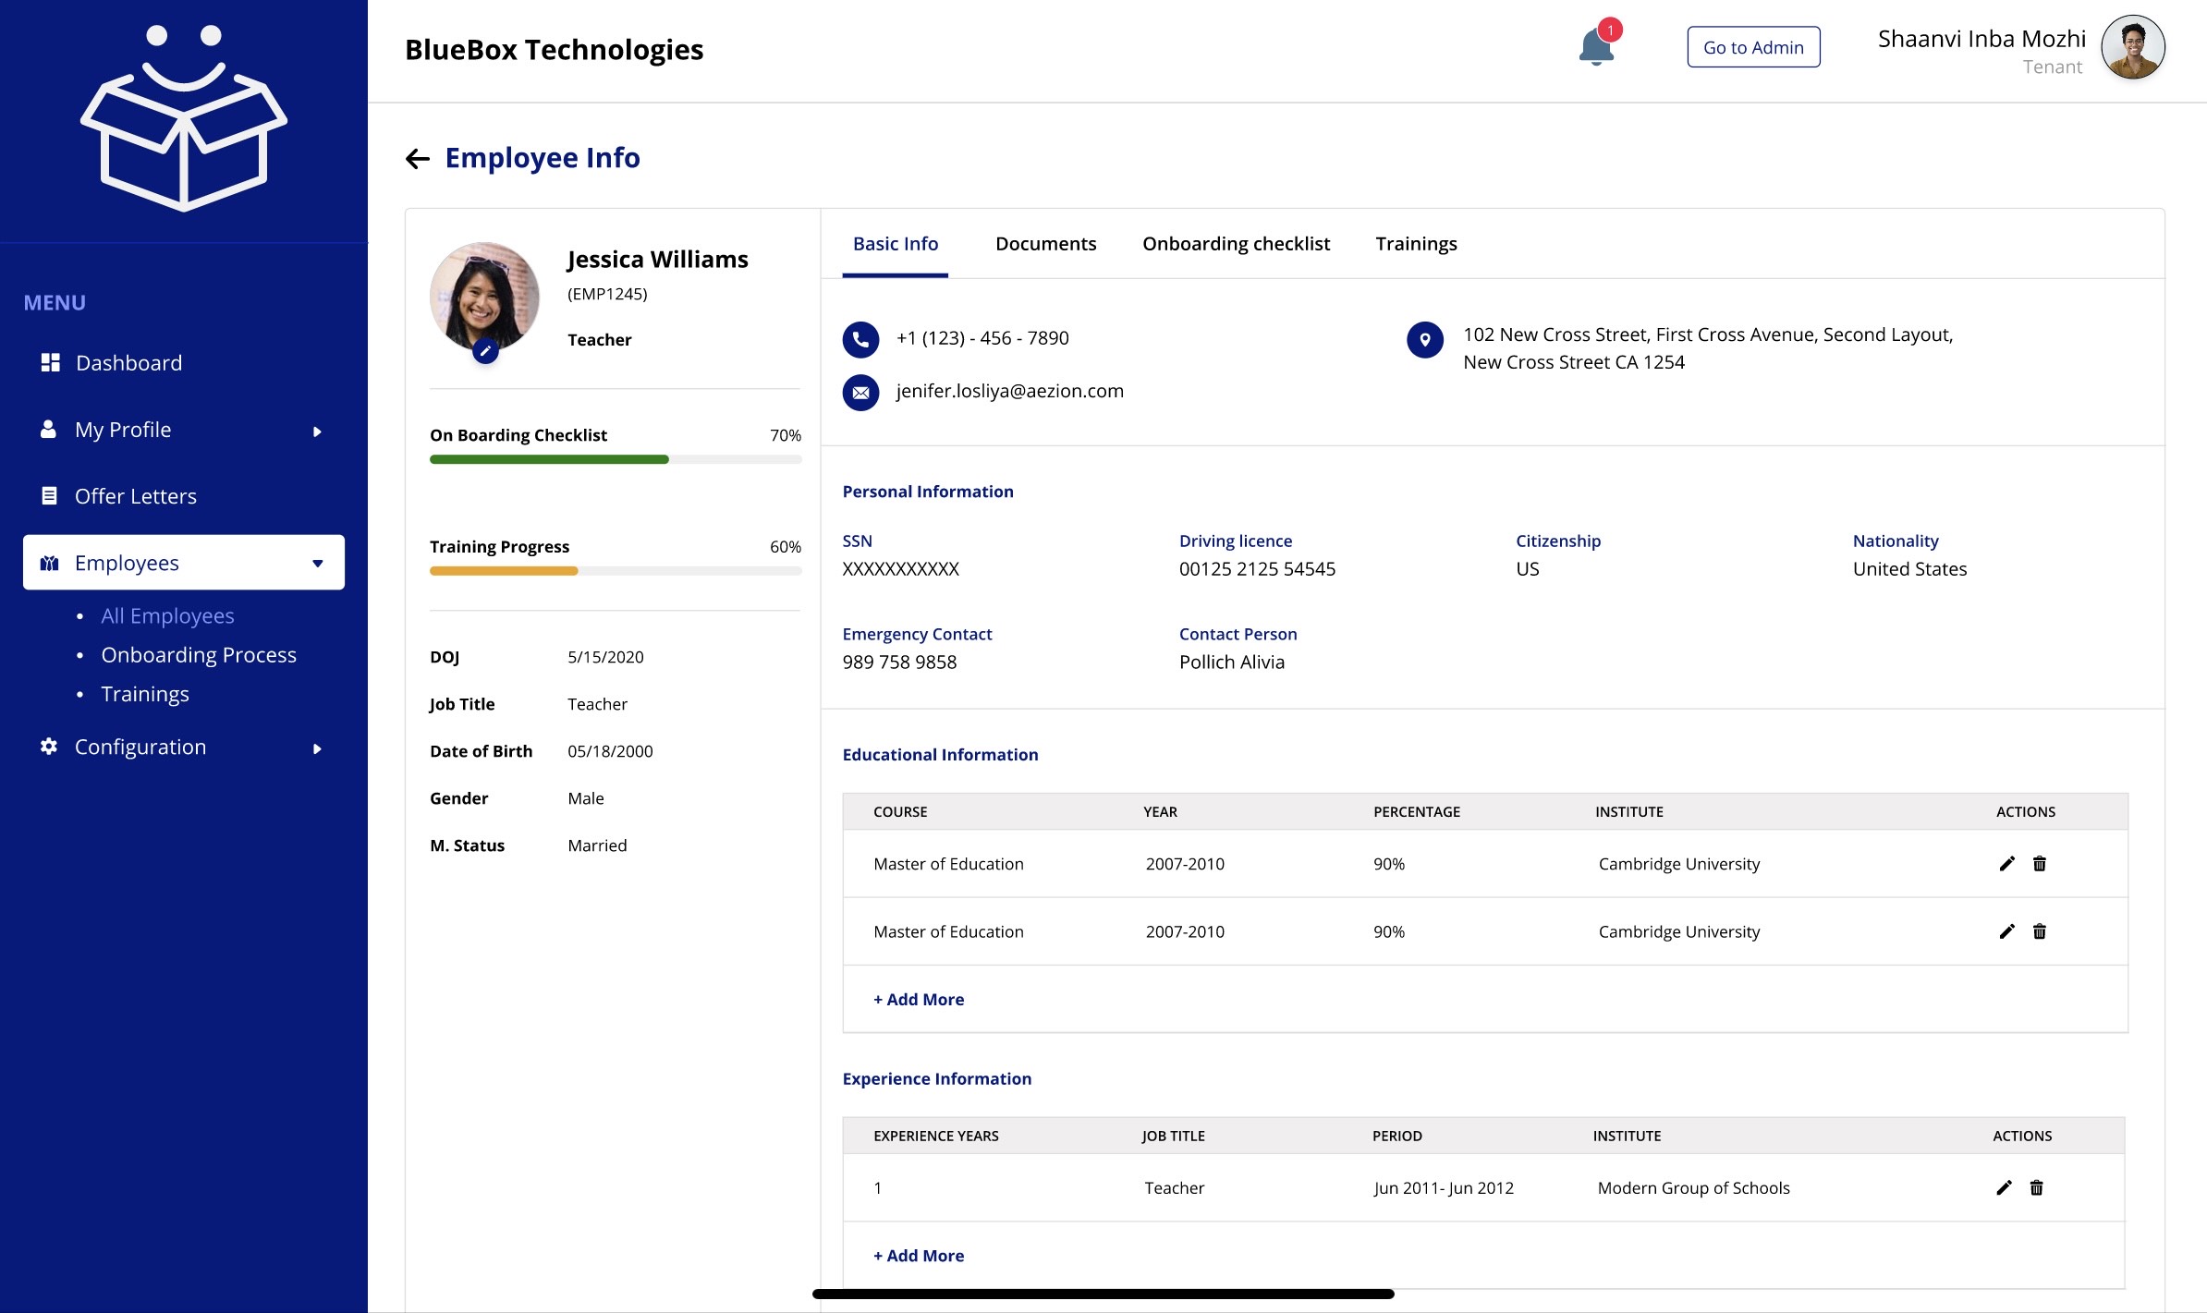This screenshot has height=1313, width=2207.
Task: Add More under Educational Information
Action: (919, 1000)
